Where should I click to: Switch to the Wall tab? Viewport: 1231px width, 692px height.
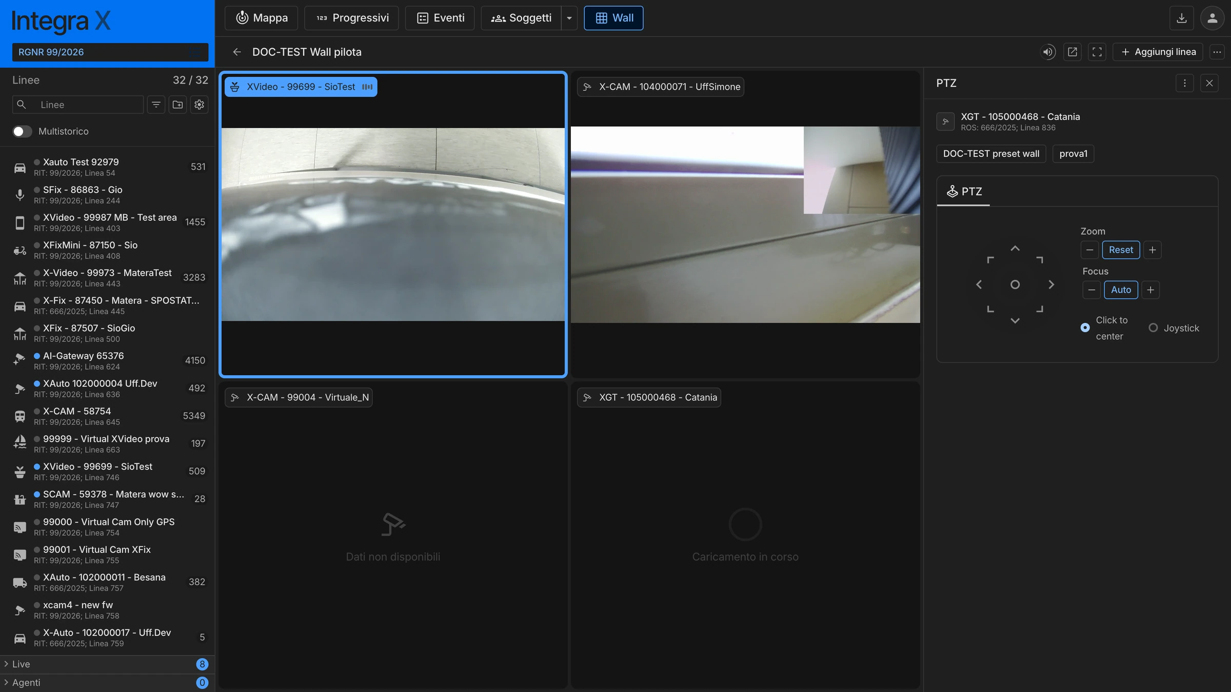(613, 18)
